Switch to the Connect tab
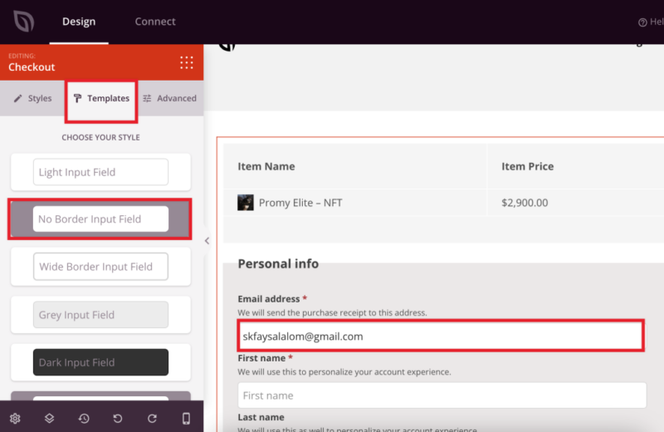 [x=155, y=22]
